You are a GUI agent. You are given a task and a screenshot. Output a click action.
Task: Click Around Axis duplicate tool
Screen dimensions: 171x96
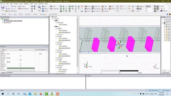pyautogui.click(x=96, y=9)
